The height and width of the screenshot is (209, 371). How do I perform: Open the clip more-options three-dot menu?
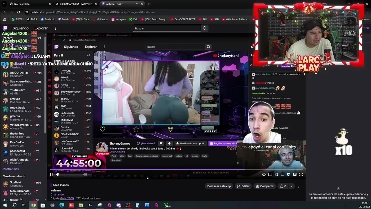point(299,186)
